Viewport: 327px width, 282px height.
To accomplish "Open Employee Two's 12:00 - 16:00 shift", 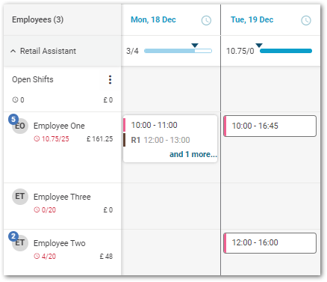I will click(270, 243).
